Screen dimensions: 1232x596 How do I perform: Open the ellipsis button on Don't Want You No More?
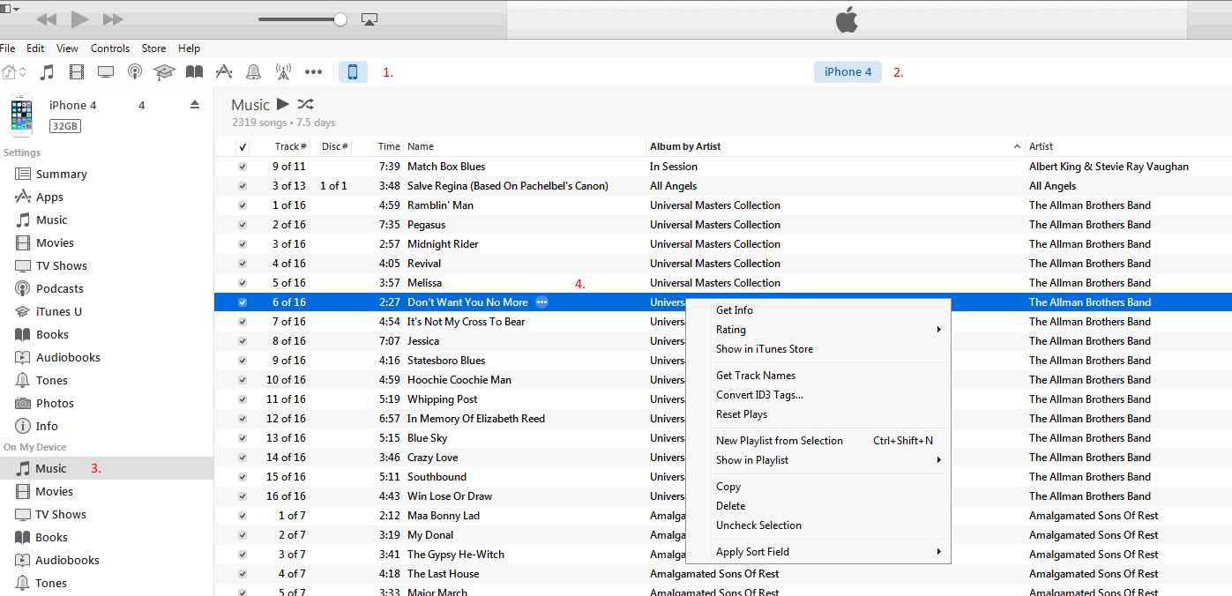(x=542, y=302)
